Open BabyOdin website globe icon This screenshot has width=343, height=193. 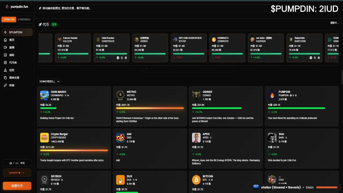[319, 58]
